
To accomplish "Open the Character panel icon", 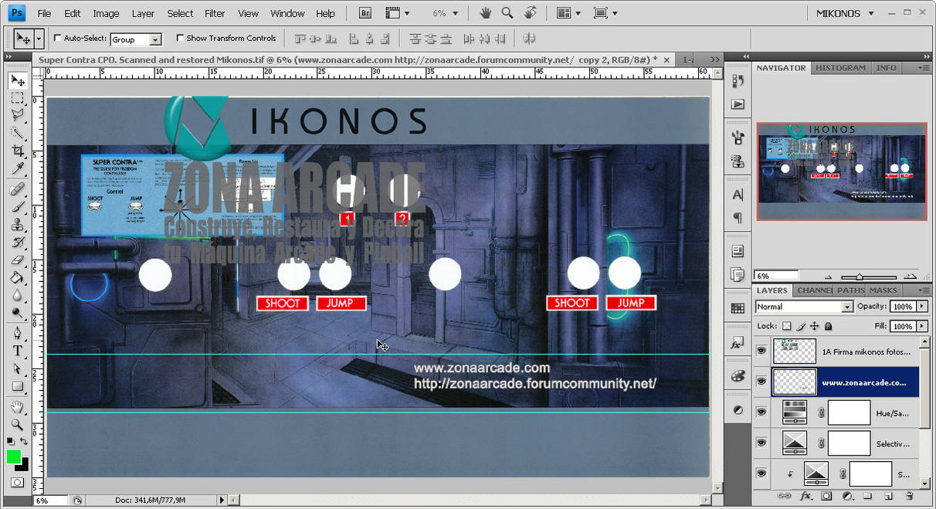I will click(738, 195).
